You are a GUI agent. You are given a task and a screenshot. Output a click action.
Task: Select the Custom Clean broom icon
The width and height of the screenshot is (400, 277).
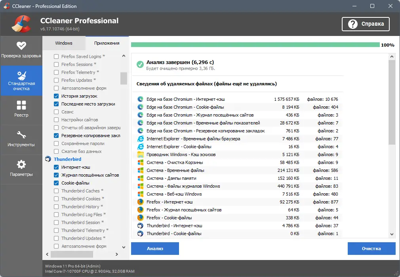coord(21,75)
